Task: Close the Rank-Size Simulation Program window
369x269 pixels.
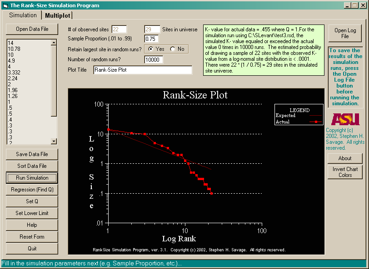Action: point(363,5)
